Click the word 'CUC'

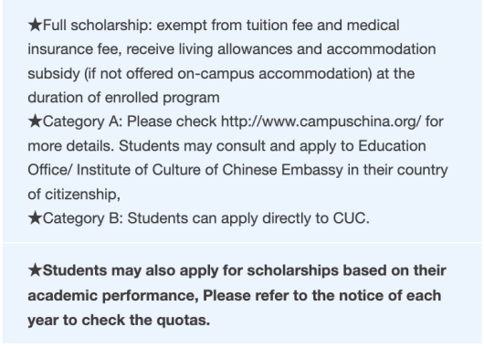[349, 218]
